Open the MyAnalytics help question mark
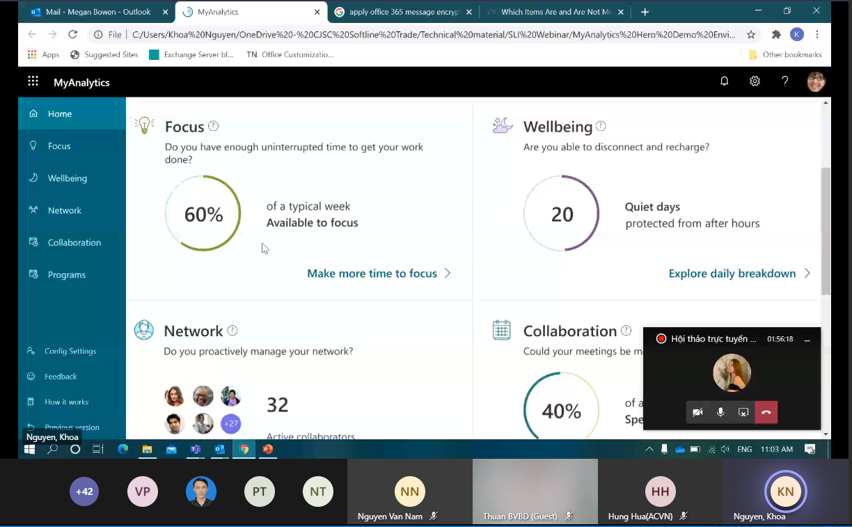Viewport: 852px width, 527px height. click(785, 81)
